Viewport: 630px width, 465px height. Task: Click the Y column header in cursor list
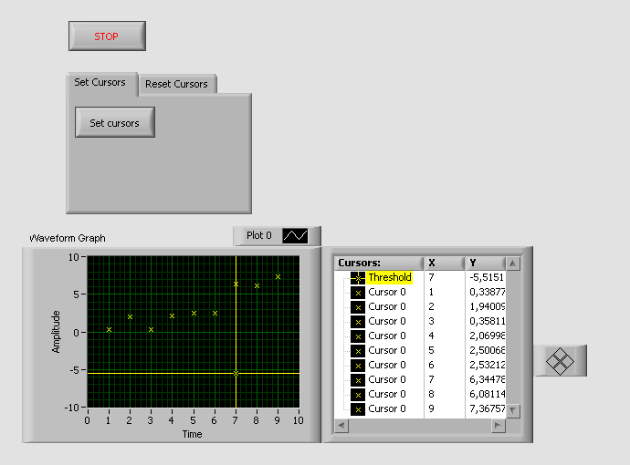point(484,263)
